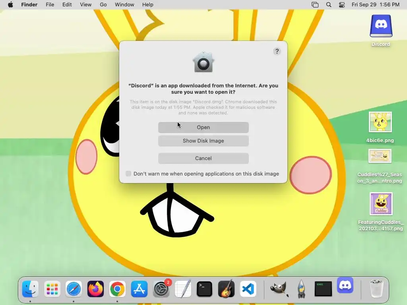Open the black exec file in Dock
The height and width of the screenshot is (305, 407).
[323, 289]
